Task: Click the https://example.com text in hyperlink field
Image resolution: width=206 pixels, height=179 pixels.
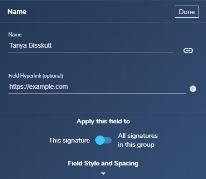Action: tap(39, 86)
